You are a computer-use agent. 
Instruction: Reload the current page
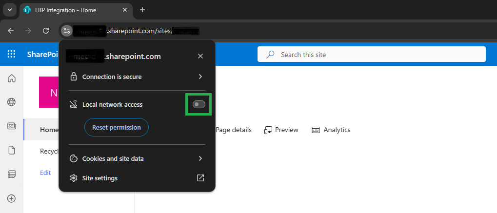click(x=46, y=31)
